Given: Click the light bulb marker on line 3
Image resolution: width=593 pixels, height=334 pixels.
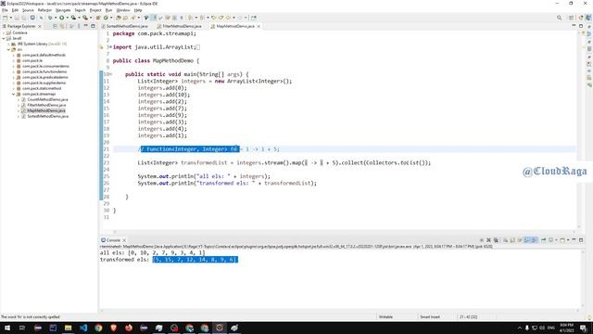Looking at the screenshot, I should click(x=101, y=47).
